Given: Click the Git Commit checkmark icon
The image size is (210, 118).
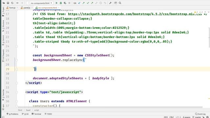Looking at the screenshot, I should click(88, 3).
